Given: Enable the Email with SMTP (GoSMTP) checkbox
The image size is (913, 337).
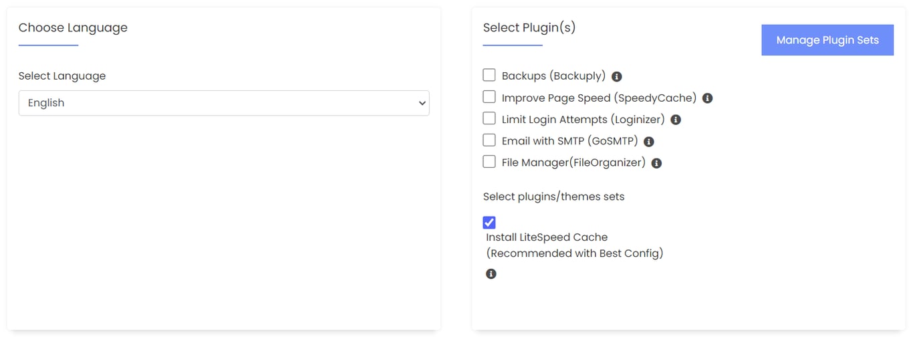Looking at the screenshot, I should pyautogui.click(x=489, y=140).
